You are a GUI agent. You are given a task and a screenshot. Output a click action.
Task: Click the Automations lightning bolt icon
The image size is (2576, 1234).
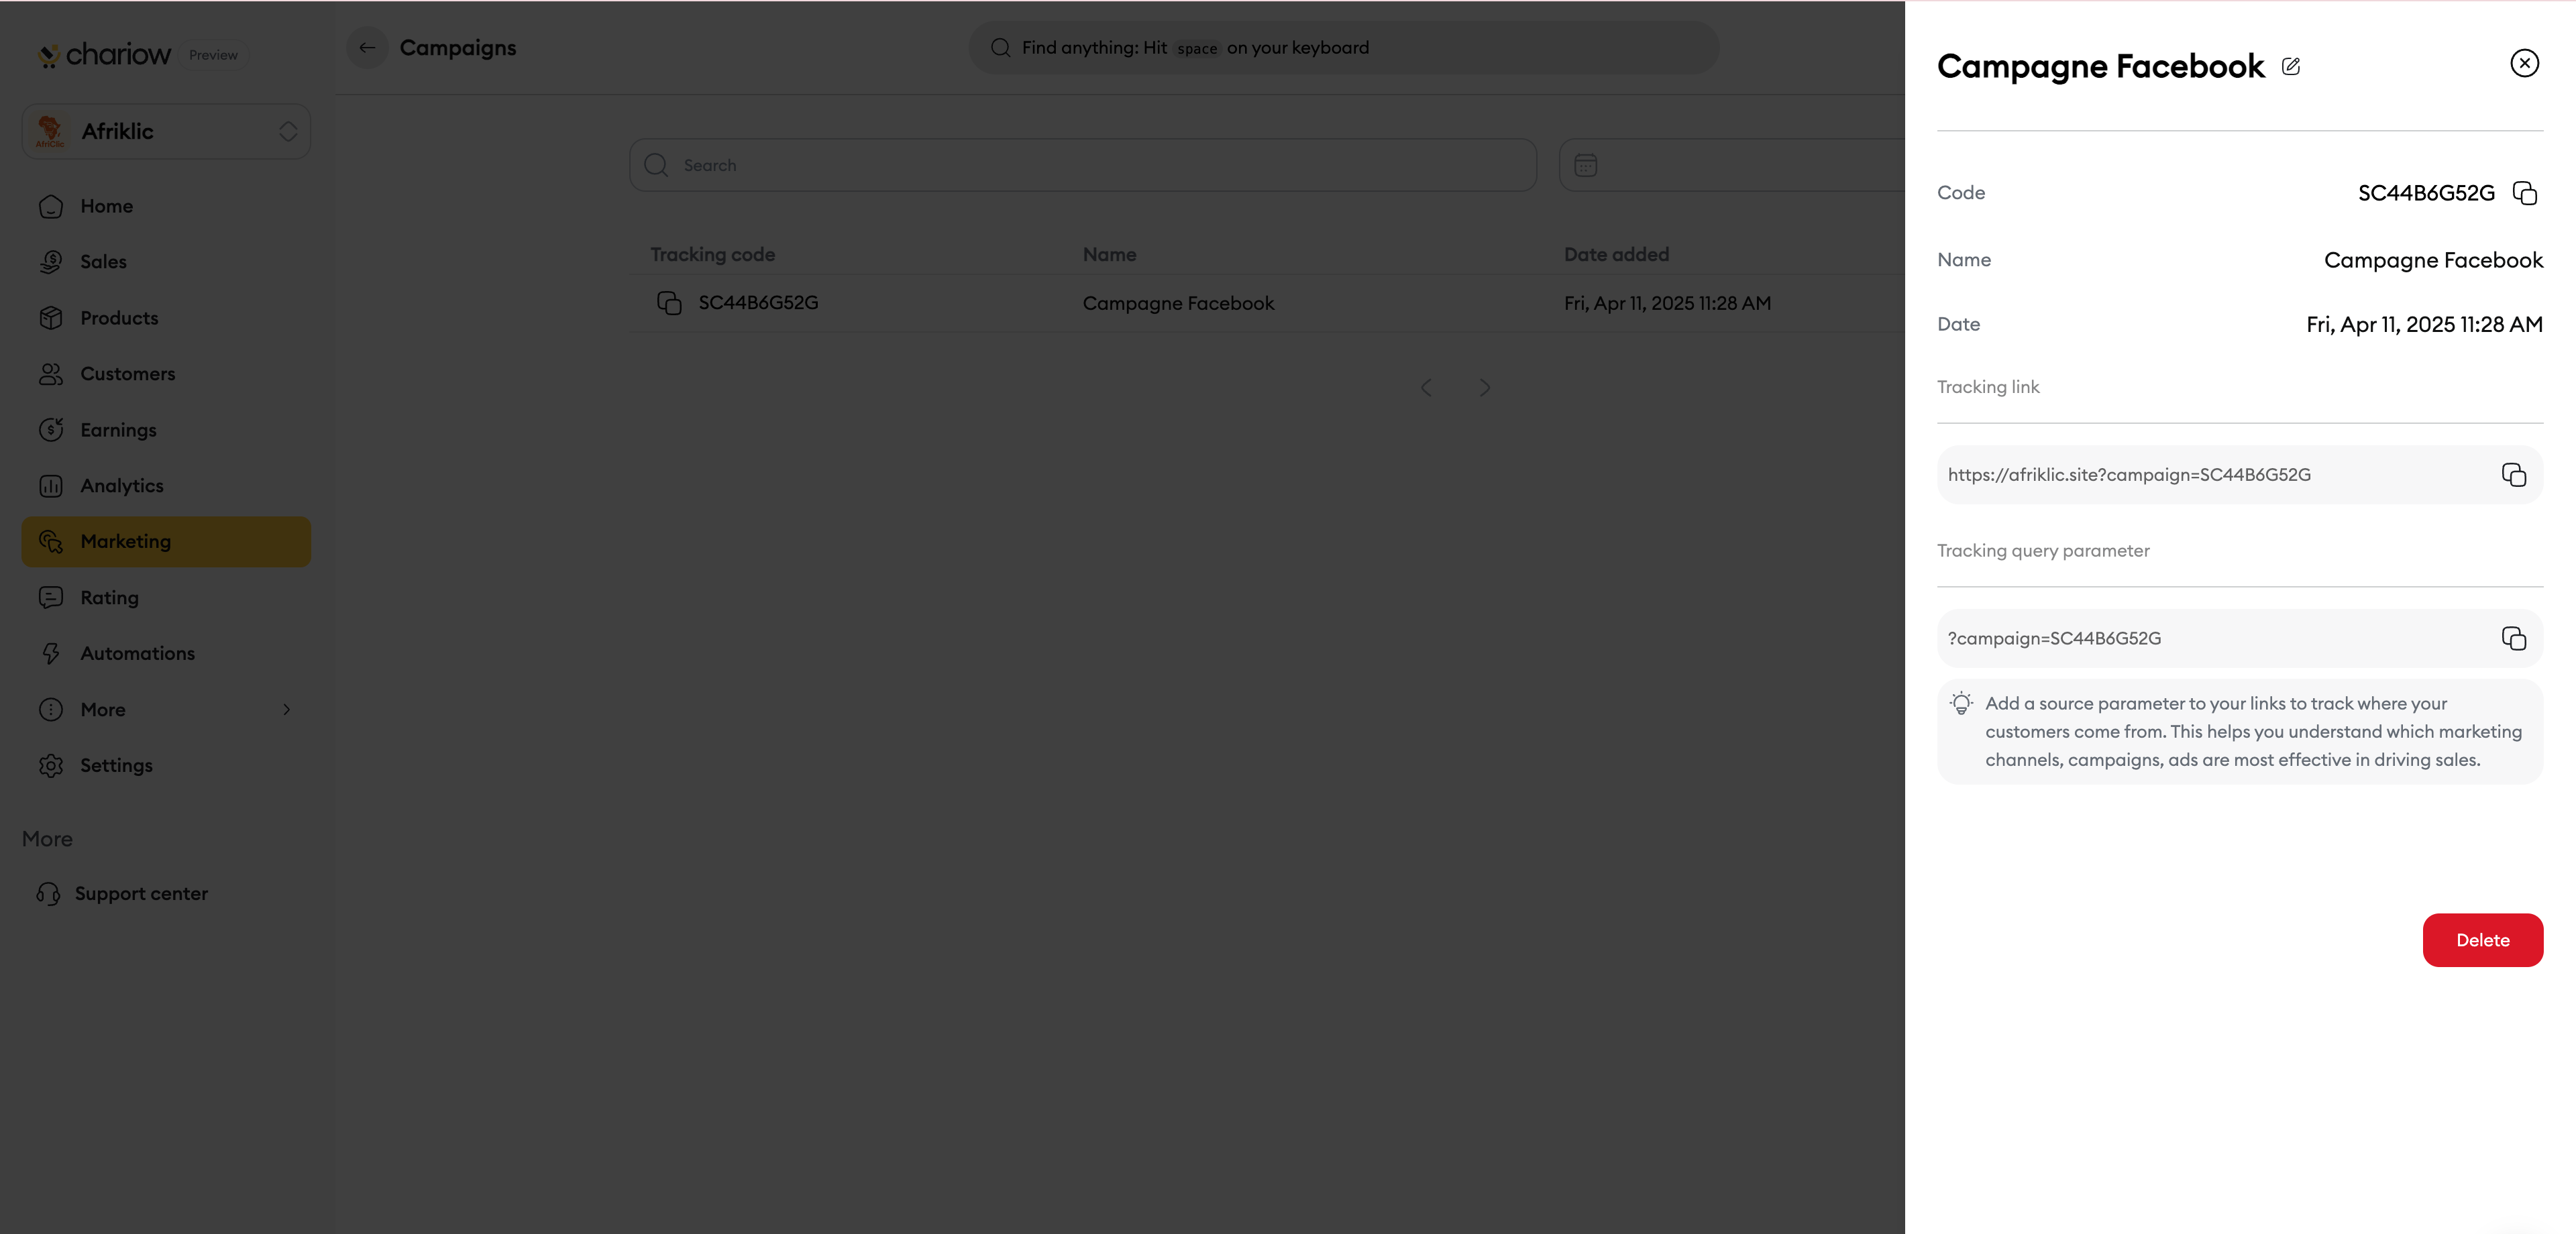coord(51,654)
